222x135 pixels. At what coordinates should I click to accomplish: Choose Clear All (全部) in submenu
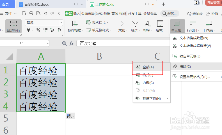[152, 67]
